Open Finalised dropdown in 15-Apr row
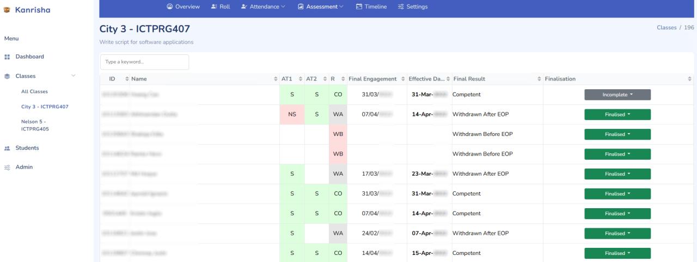Screen dimensions: 697x262 coord(617,253)
